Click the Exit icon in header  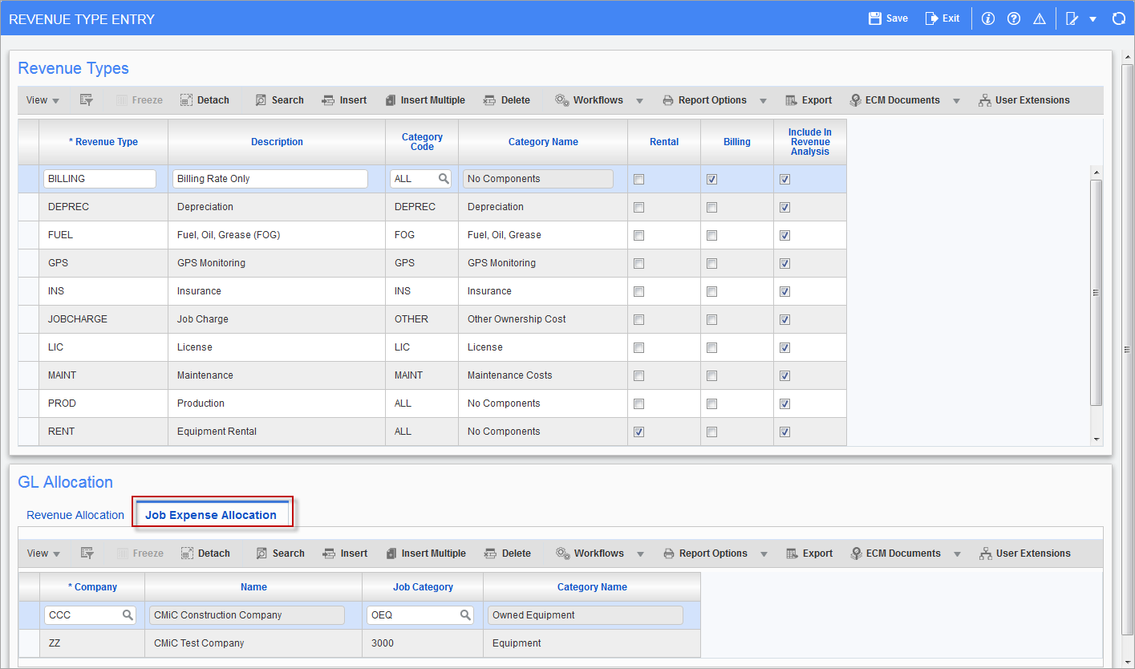pyautogui.click(x=931, y=18)
